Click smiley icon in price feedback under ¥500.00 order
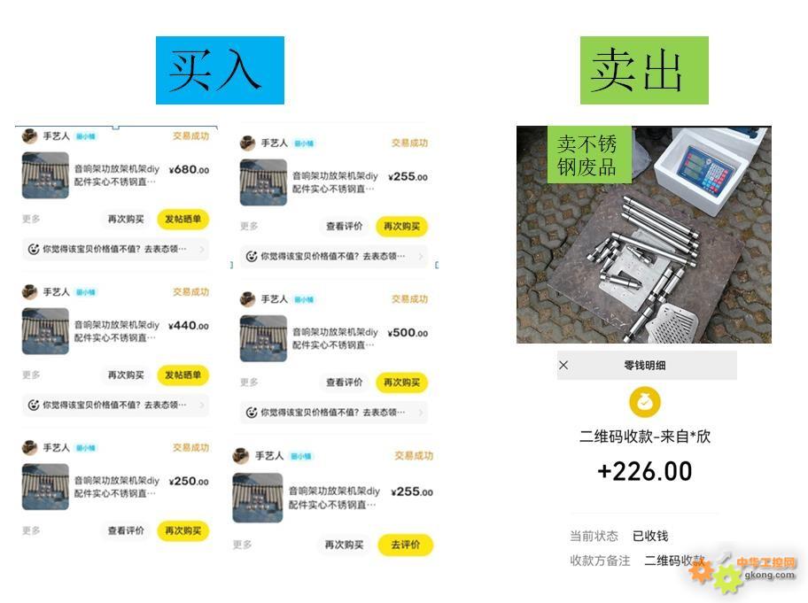Image resolution: width=808 pixels, height=603 pixels. click(x=252, y=413)
